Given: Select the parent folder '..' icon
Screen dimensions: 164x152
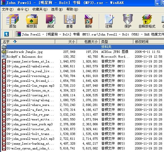Looking at the screenshot, I should point(4,47).
